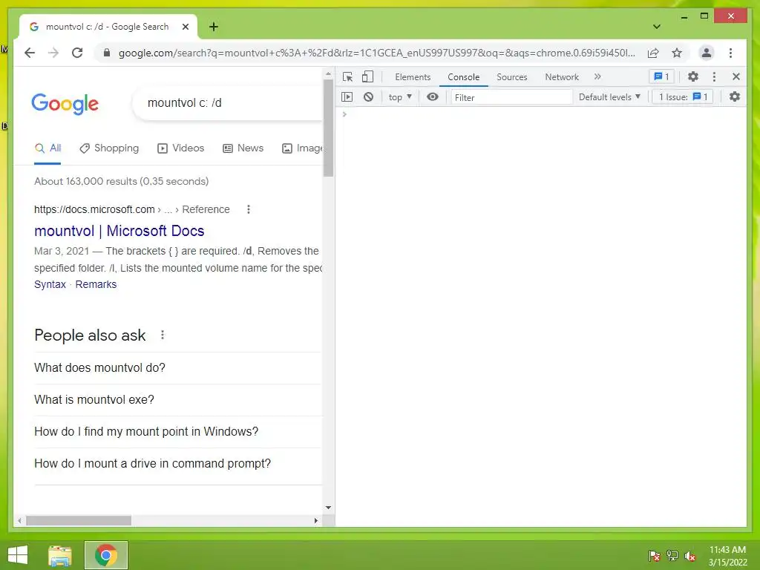Open the mountvol Microsoft Docs result
This screenshot has height=570, width=760.
coord(119,231)
